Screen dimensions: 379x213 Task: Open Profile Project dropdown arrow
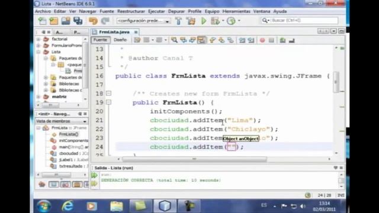point(239,21)
